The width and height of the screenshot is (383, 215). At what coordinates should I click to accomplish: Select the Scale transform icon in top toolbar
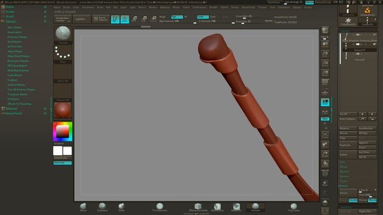pos(144,19)
